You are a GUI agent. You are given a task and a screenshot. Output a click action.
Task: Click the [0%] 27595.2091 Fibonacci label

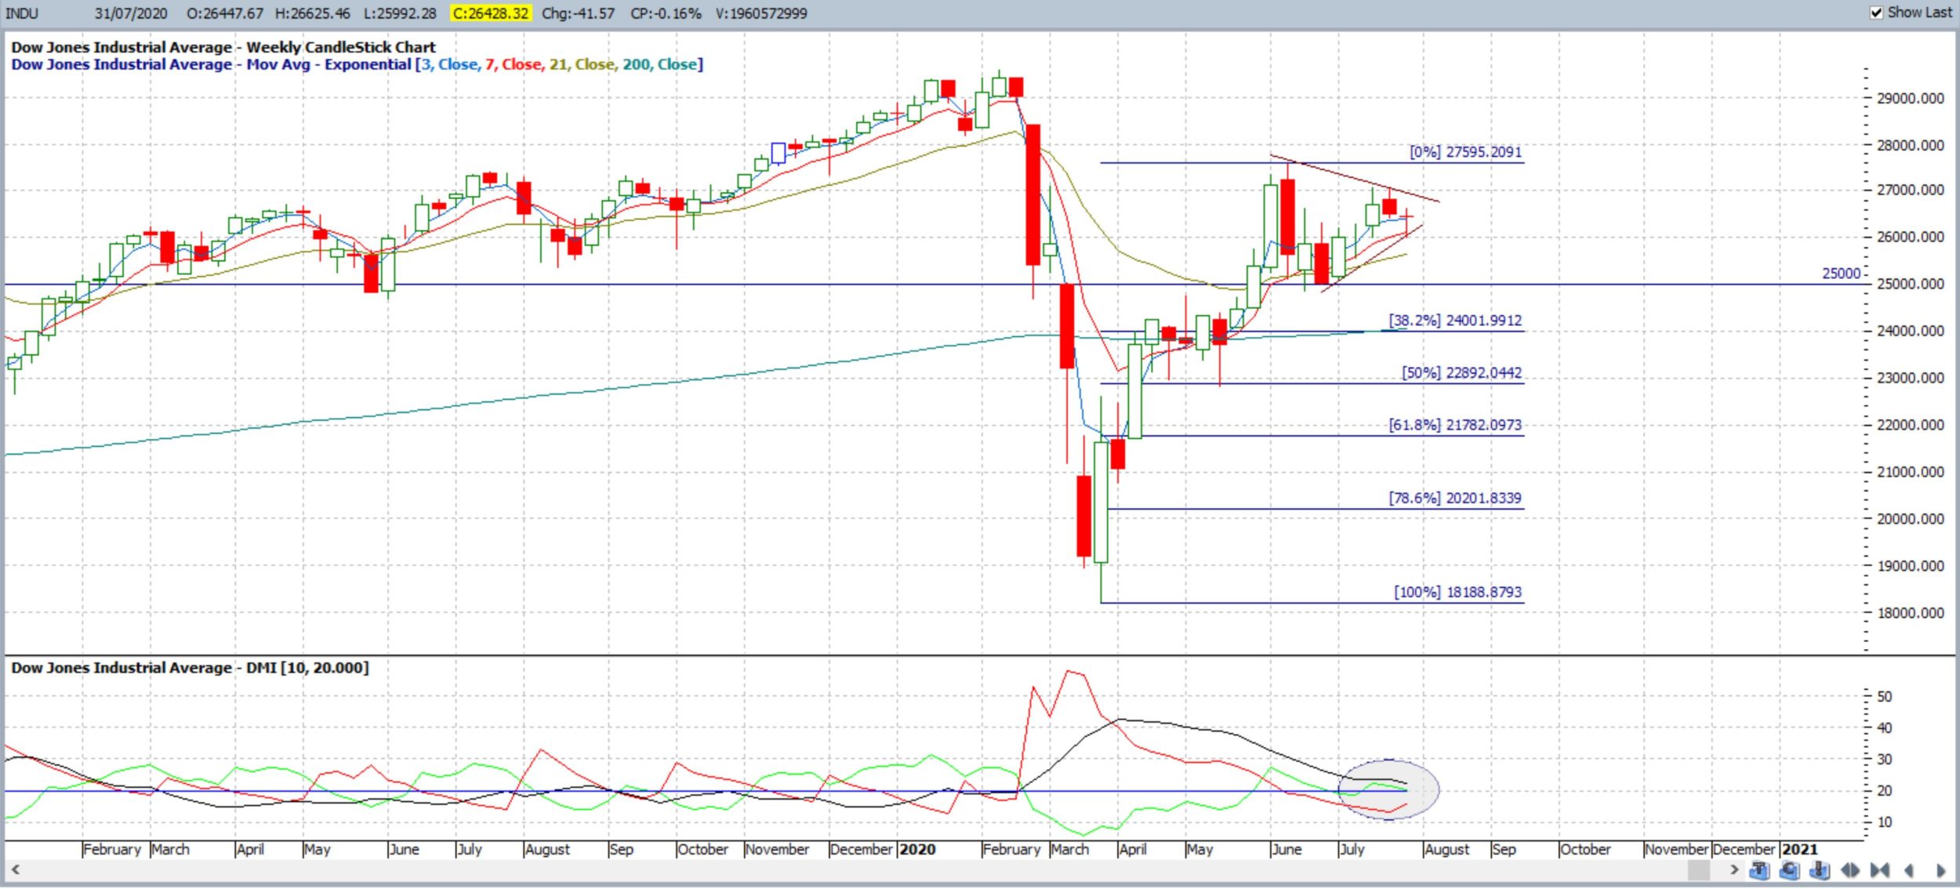coord(1465,151)
